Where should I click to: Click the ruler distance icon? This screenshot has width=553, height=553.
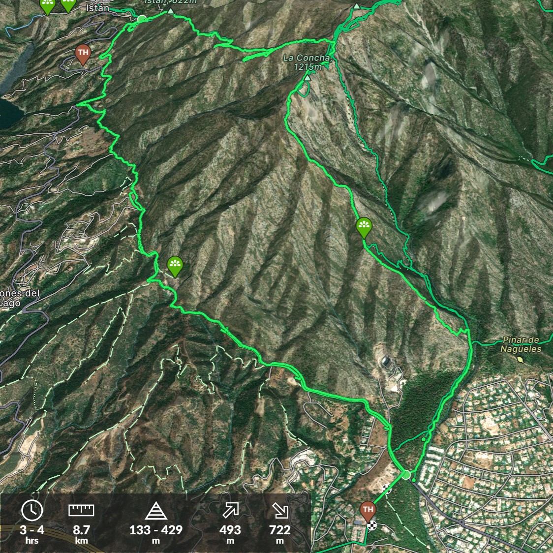point(81,510)
